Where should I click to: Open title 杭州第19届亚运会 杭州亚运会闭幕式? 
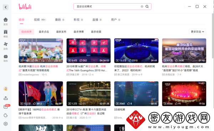pos(39,69)
